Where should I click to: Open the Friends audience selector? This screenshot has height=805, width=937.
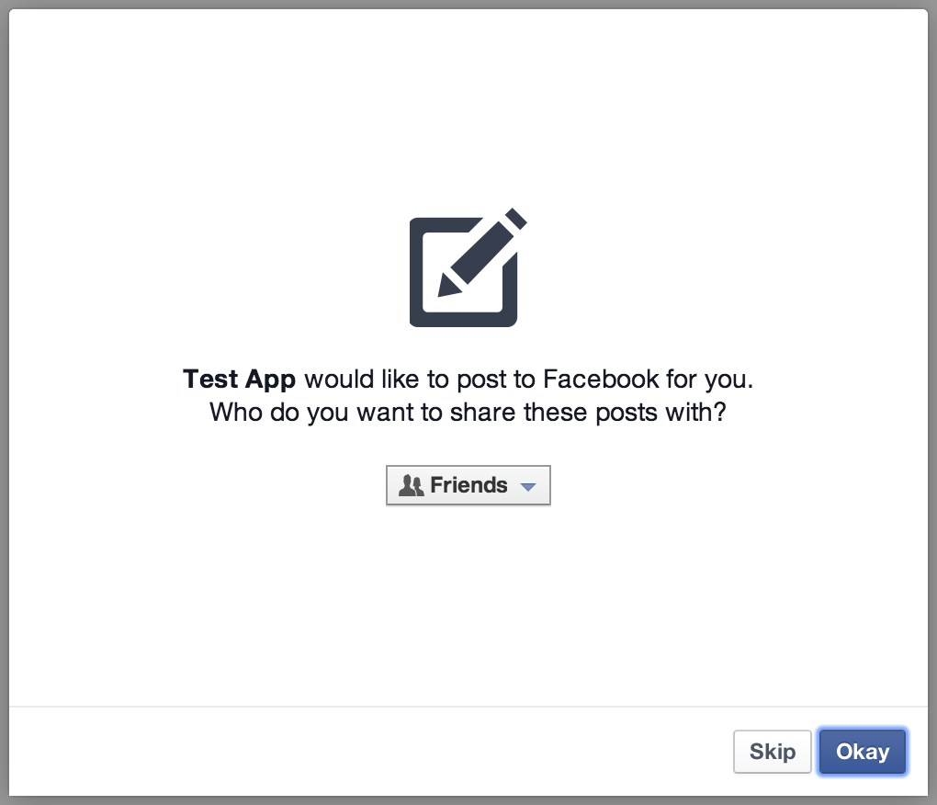pos(468,485)
